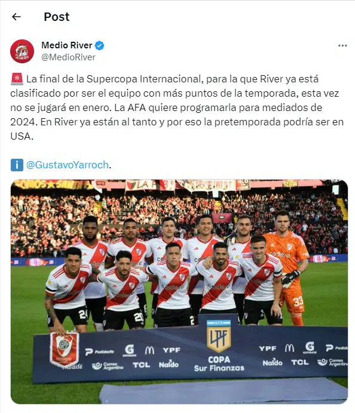Click the left TCL sponsor logo on board
This screenshot has height=413, width=355.
pos(142,365)
